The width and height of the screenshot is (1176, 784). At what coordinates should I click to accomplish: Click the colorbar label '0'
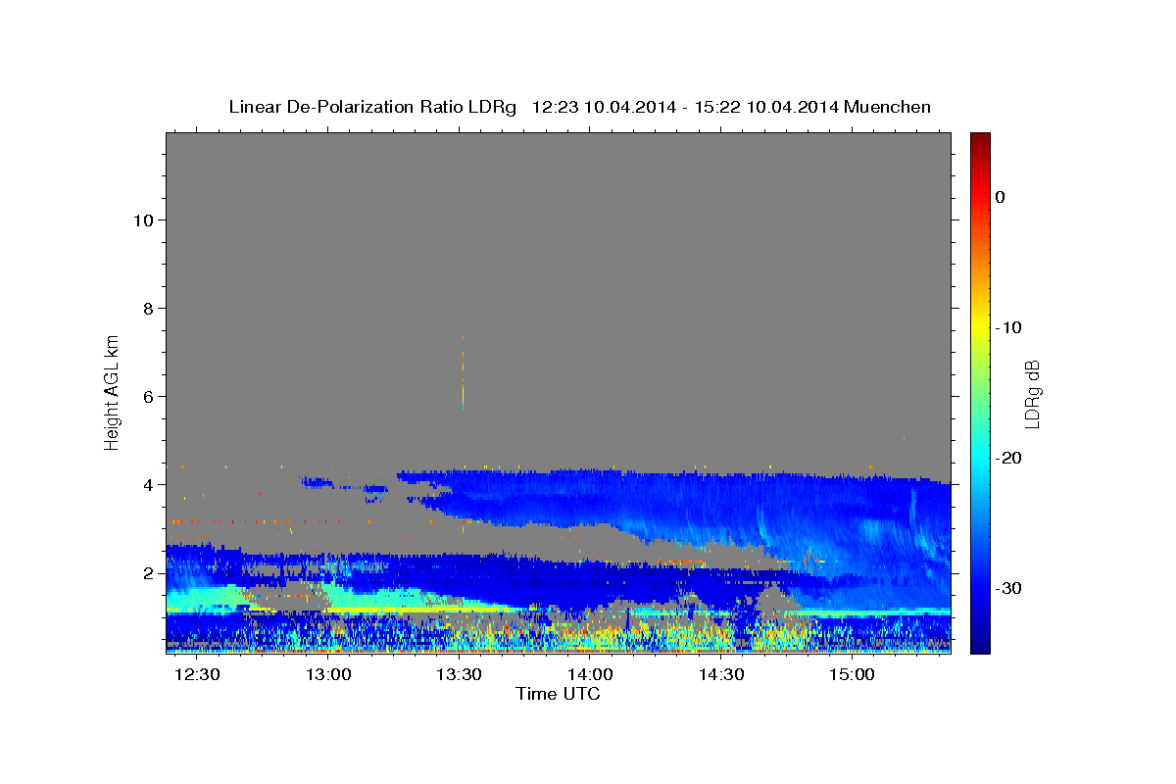pos(1001,197)
